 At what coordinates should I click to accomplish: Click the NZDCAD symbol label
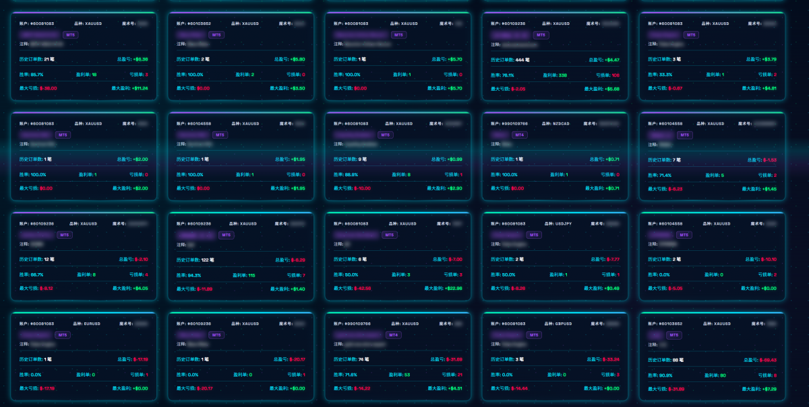(x=561, y=123)
